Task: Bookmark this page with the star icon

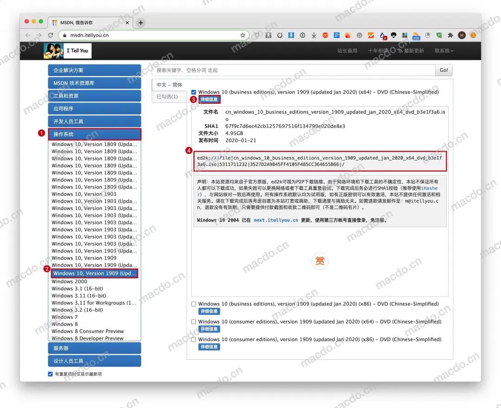Action: pyautogui.click(x=243, y=35)
